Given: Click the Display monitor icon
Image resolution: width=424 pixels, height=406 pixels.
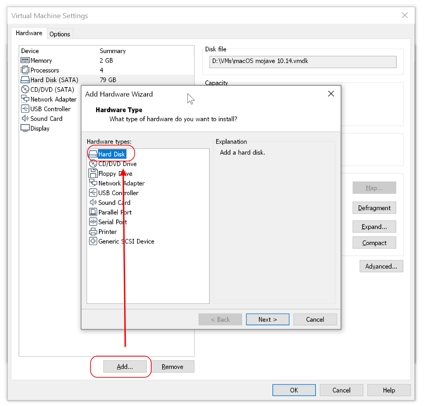Looking at the screenshot, I should point(25,128).
